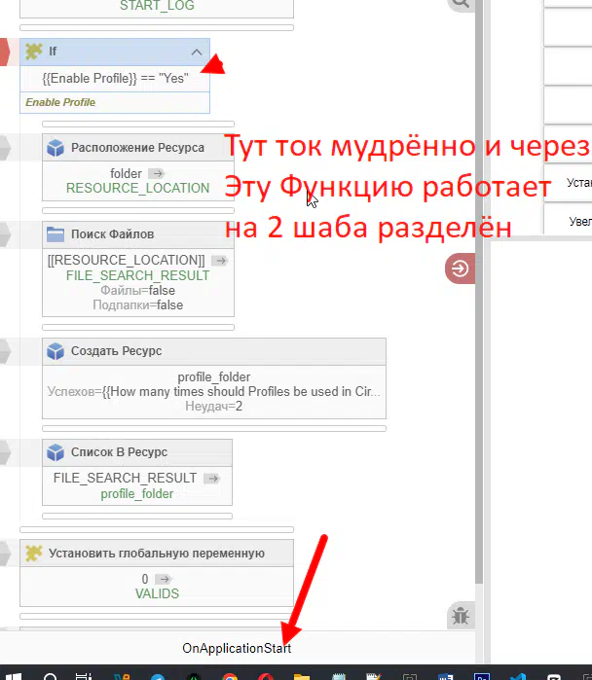Click the green profile_folder in Список В Ресурс
This screenshot has height=680, width=592.
coord(137,493)
